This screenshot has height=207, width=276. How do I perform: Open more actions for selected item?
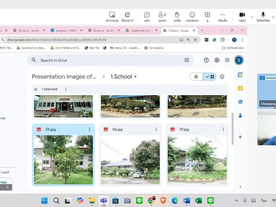[x=66, y=89]
